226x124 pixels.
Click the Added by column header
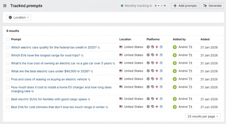(179, 39)
